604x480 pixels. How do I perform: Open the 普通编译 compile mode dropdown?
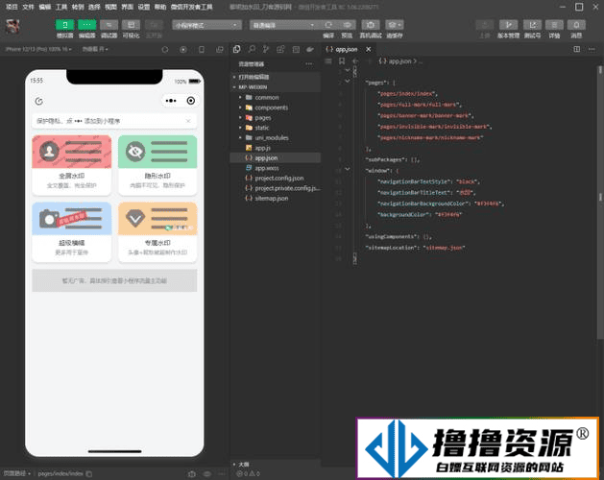click(283, 25)
